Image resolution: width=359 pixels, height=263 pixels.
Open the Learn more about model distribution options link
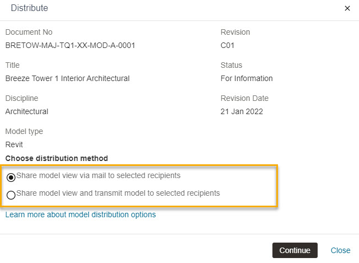81,214
